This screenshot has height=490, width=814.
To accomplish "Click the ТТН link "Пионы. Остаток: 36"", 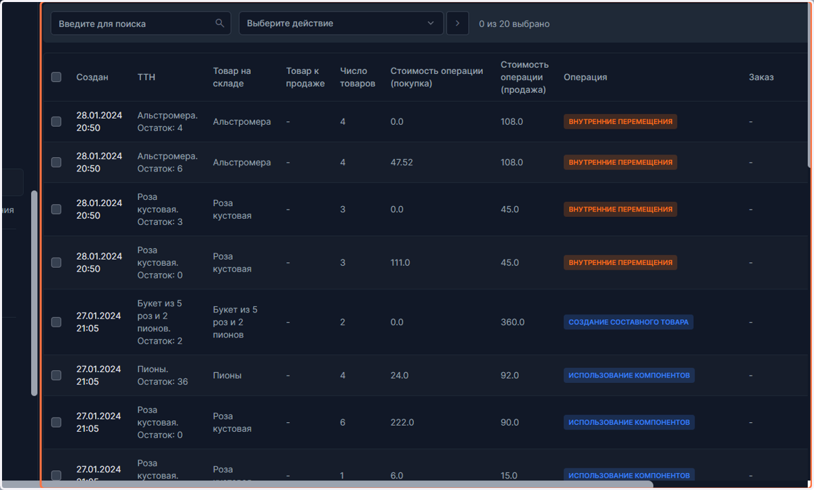I will coord(163,375).
